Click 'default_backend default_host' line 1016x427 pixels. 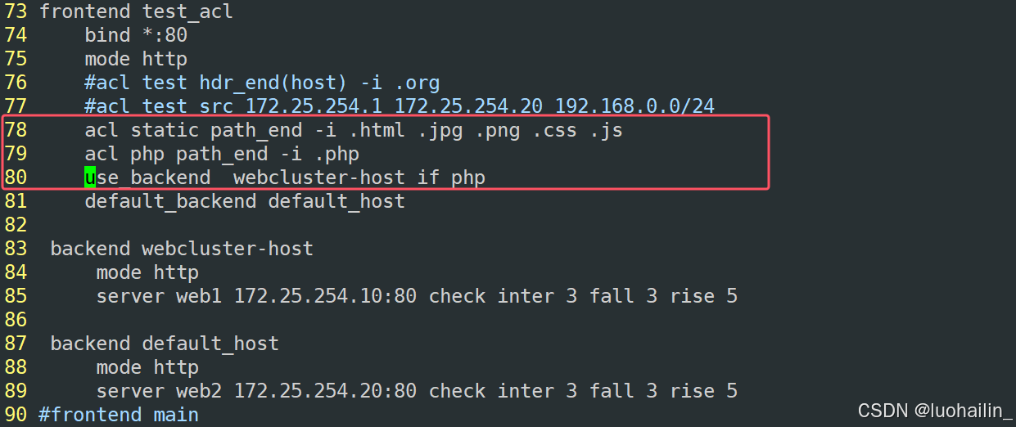tap(245, 201)
